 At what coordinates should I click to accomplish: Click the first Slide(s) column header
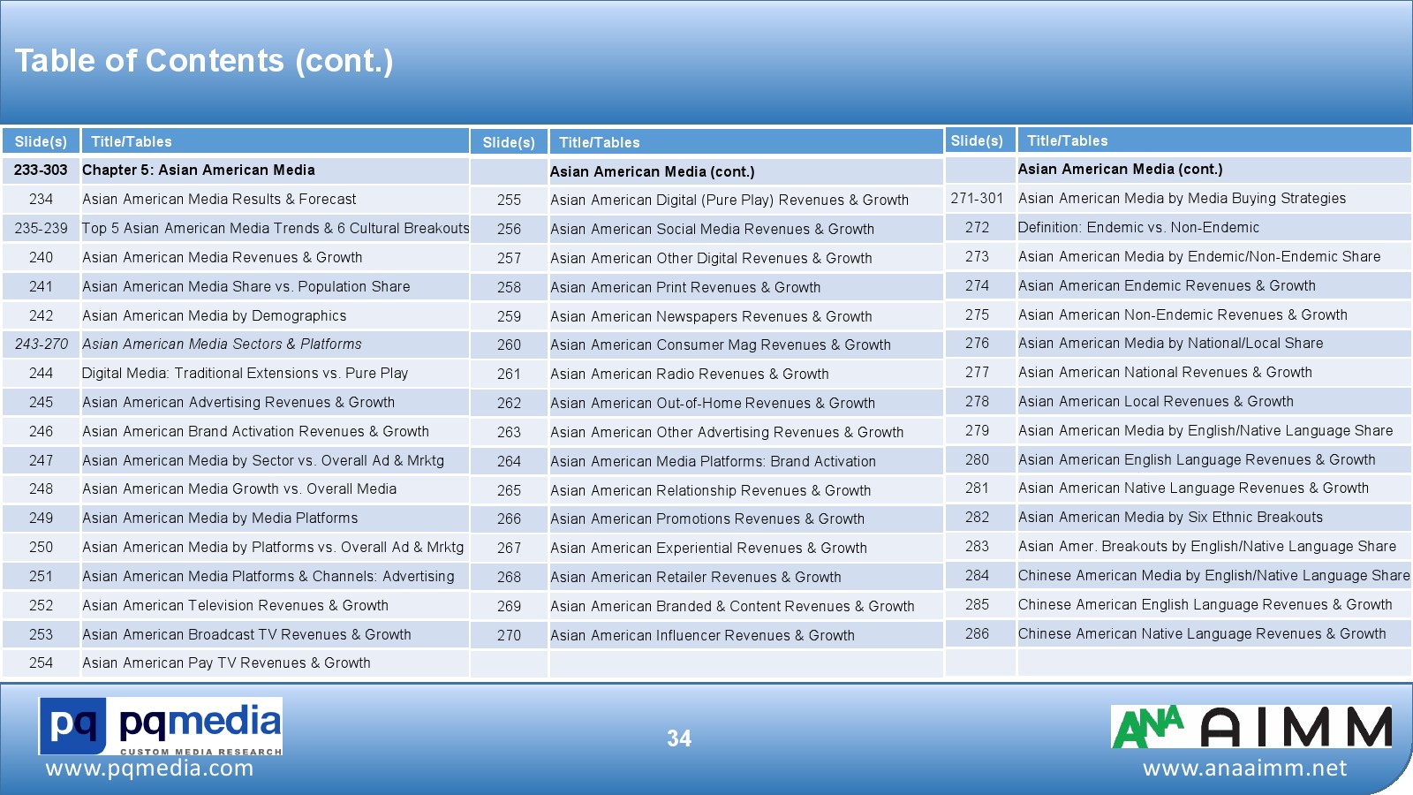pos(41,141)
